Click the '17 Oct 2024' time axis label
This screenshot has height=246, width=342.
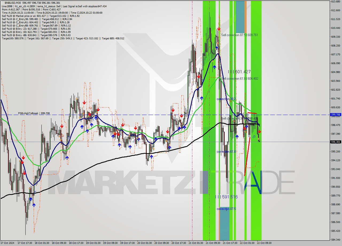coord(7,243)
